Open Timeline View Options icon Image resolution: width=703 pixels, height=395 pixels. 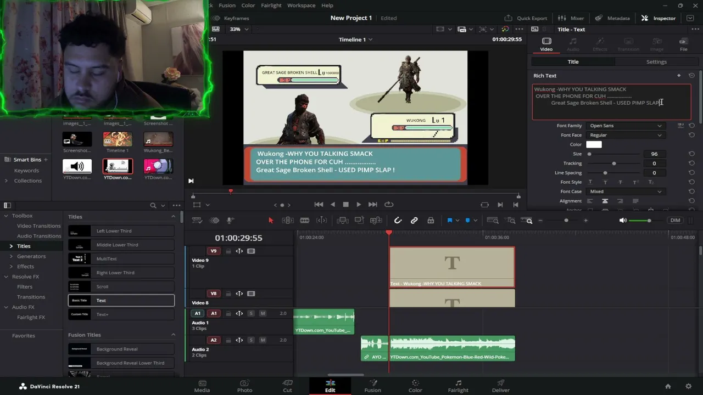click(x=197, y=221)
